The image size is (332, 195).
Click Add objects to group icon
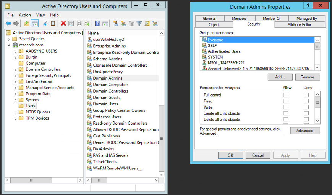click(155, 24)
